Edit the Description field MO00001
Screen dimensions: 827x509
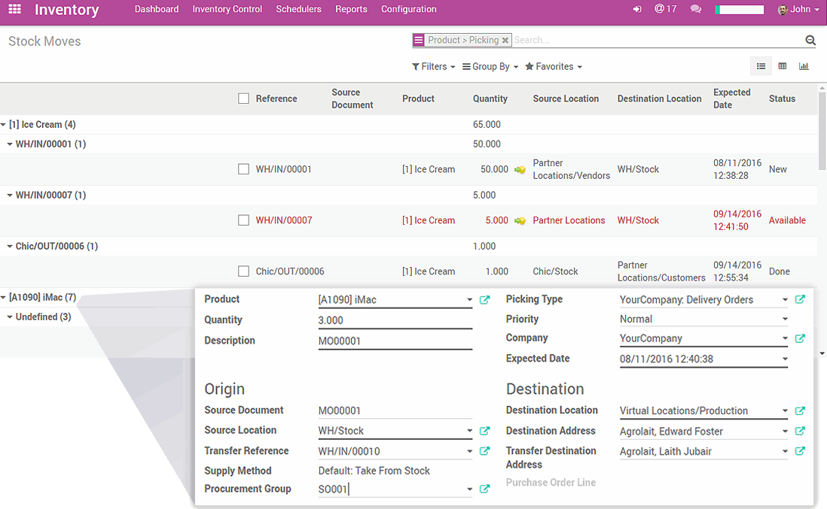coord(395,341)
